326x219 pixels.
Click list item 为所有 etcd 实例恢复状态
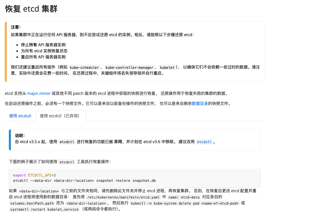click(x=44, y=51)
